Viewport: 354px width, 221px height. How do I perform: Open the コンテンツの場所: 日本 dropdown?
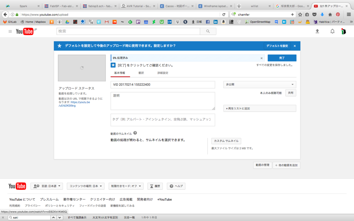click(x=86, y=186)
